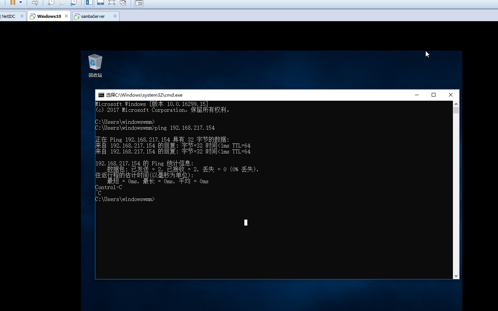Click the '(c) 2017 Microsoft Corporation' line
498x311 pixels.
[163, 110]
